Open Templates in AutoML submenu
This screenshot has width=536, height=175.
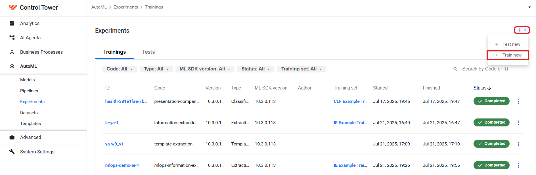[x=30, y=124]
